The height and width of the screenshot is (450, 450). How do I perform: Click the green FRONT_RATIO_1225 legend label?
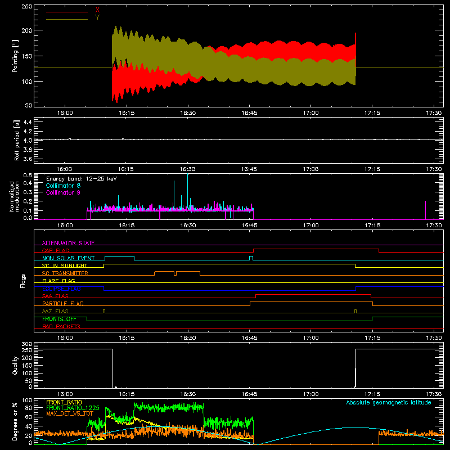pos(73,408)
